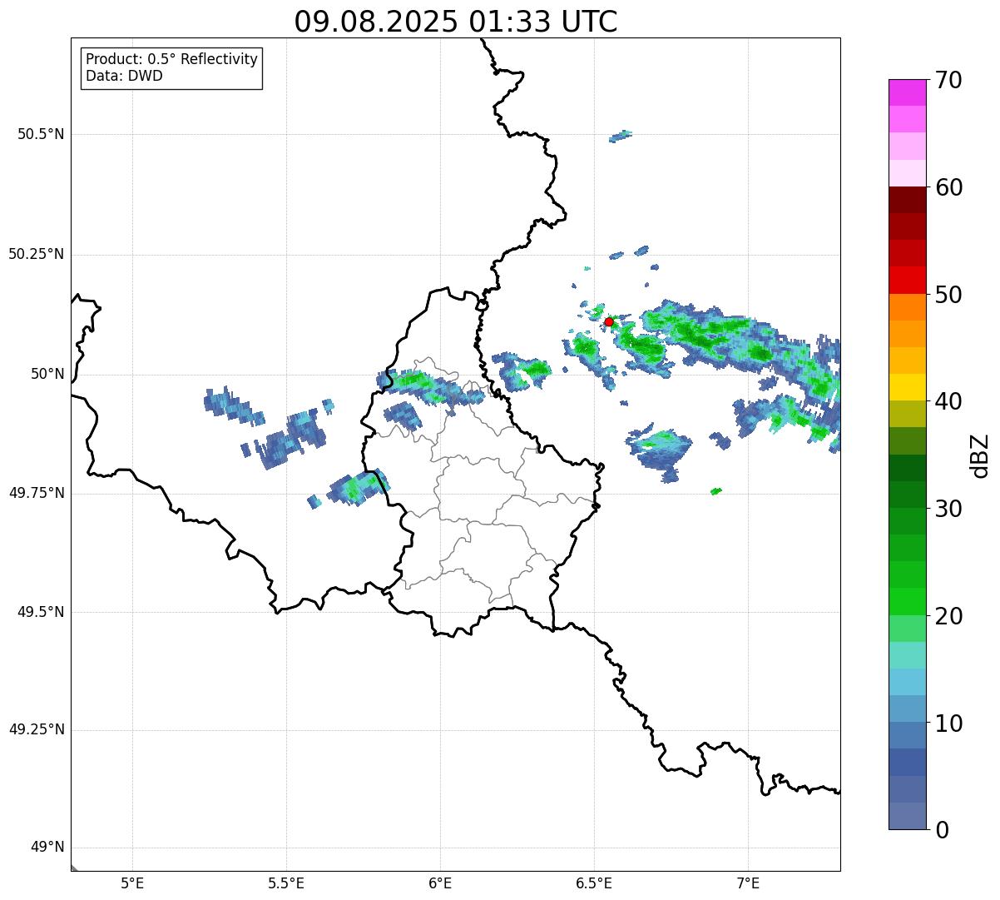The width and height of the screenshot is (1000, 900).
Task: Click the bright red colorbar segment above 50
Action: (x=907, y=280)
